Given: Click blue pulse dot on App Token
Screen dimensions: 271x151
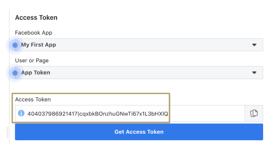Looking at the screenshot, I should pyautogui.click(x=15, y=73).
